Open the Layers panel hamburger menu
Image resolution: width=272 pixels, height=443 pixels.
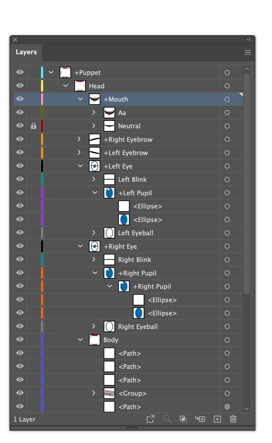coord(248,52)
